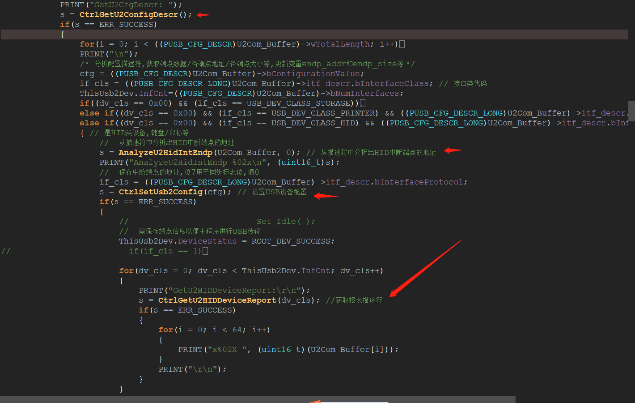Image resolution: width=635 pixels, height=403 pixels.
Task: Click the comment 获取报表描述符
Action: (x=359, y=300)
